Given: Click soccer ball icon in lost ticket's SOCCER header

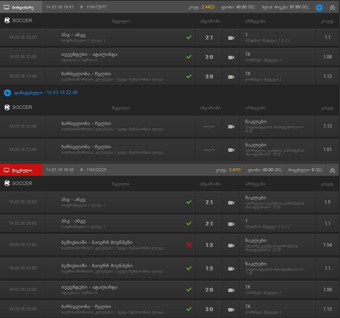Looking at the screenshot, I should [7, 183].
